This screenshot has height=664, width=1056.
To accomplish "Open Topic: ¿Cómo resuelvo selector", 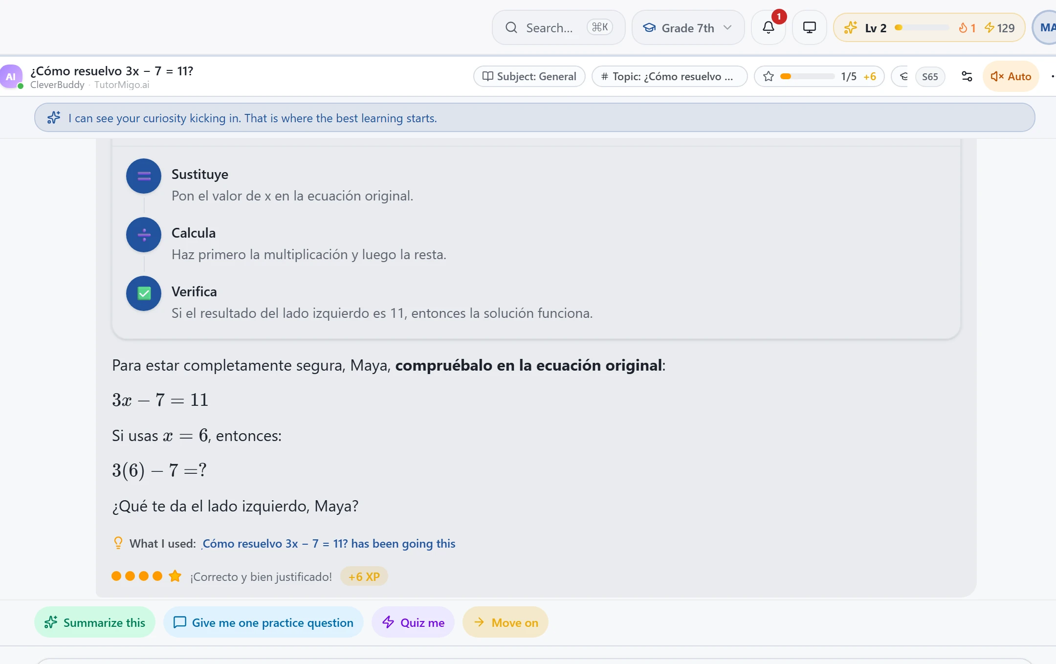I will [x=669, y=76].
